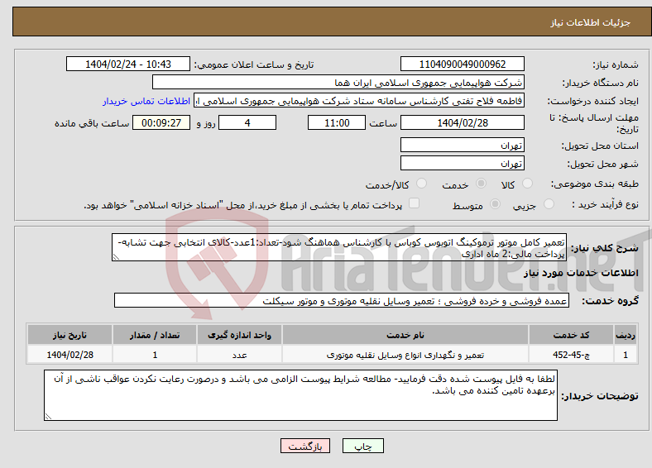This screenshot has height=468, width=652.
Task: Click the اطلاعات خدمات مورد نیاز heading
Action: coord(581,273)
